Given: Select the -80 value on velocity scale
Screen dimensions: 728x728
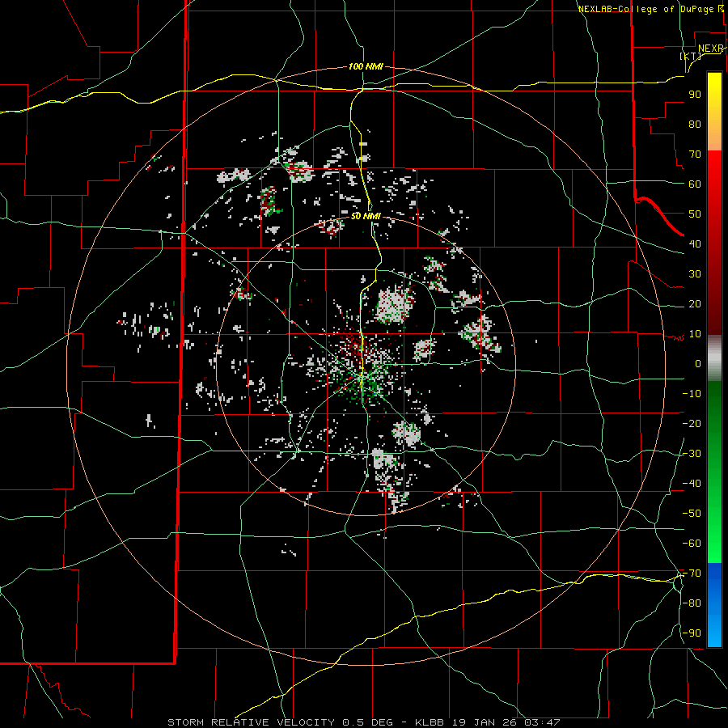Looking at the screenshot, I should [692, 603].
